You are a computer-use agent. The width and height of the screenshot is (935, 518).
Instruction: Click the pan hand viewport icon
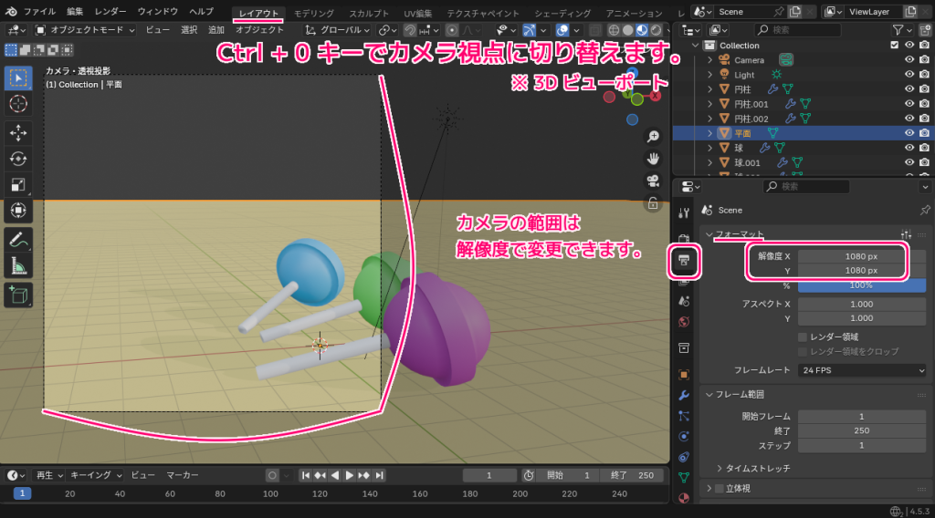pos(653,159)
